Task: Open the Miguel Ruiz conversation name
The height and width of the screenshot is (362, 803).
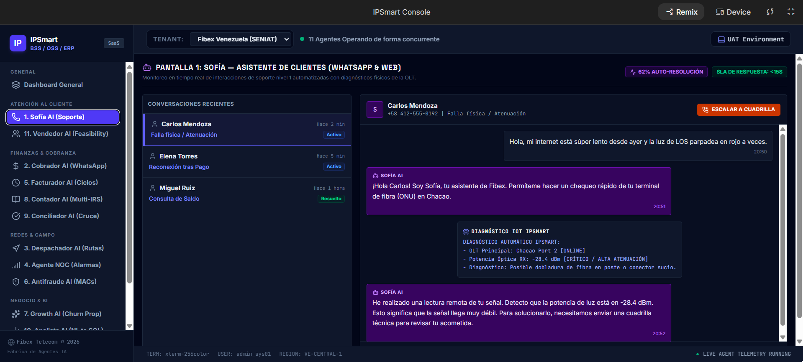Action: (x=177, y=188)
